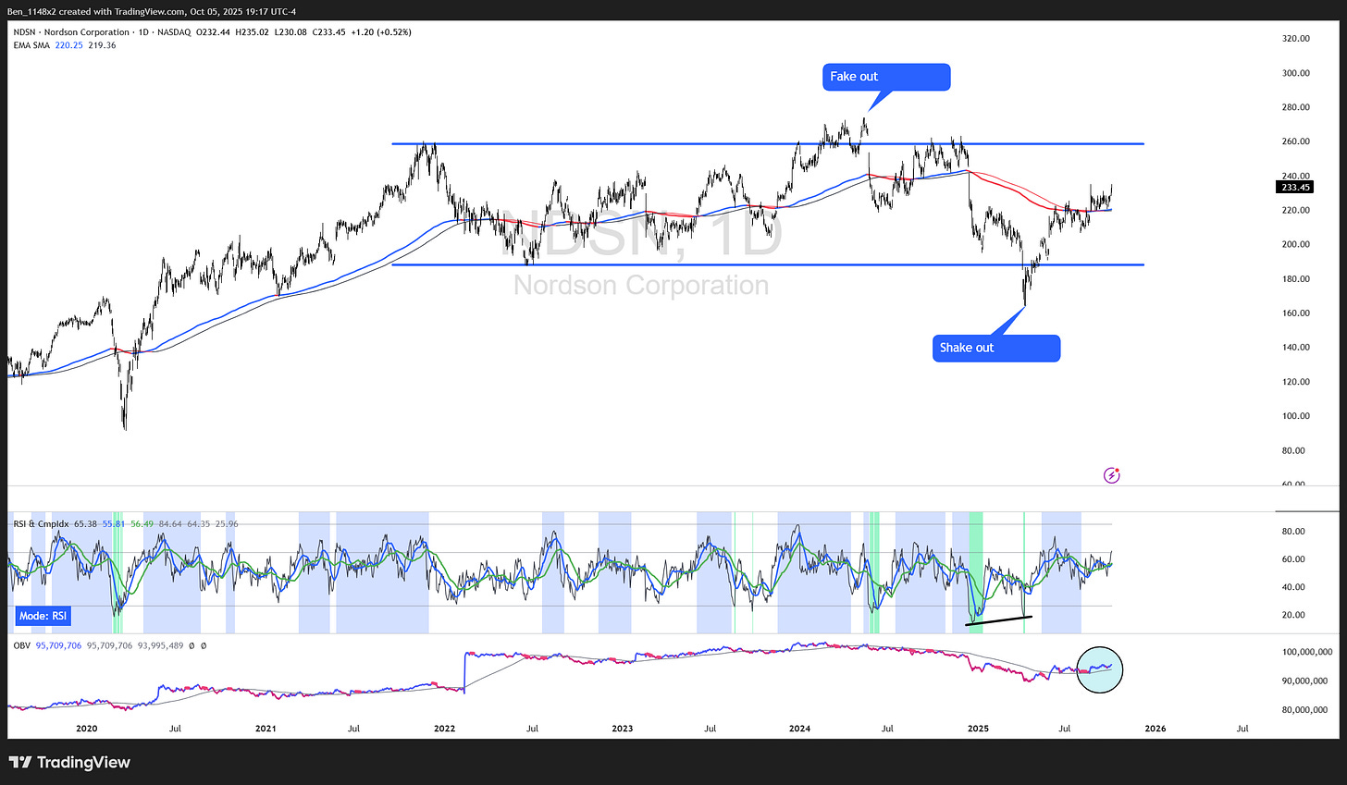
Task: Click the 320.00 price axis label
Action: [1296, 39]
